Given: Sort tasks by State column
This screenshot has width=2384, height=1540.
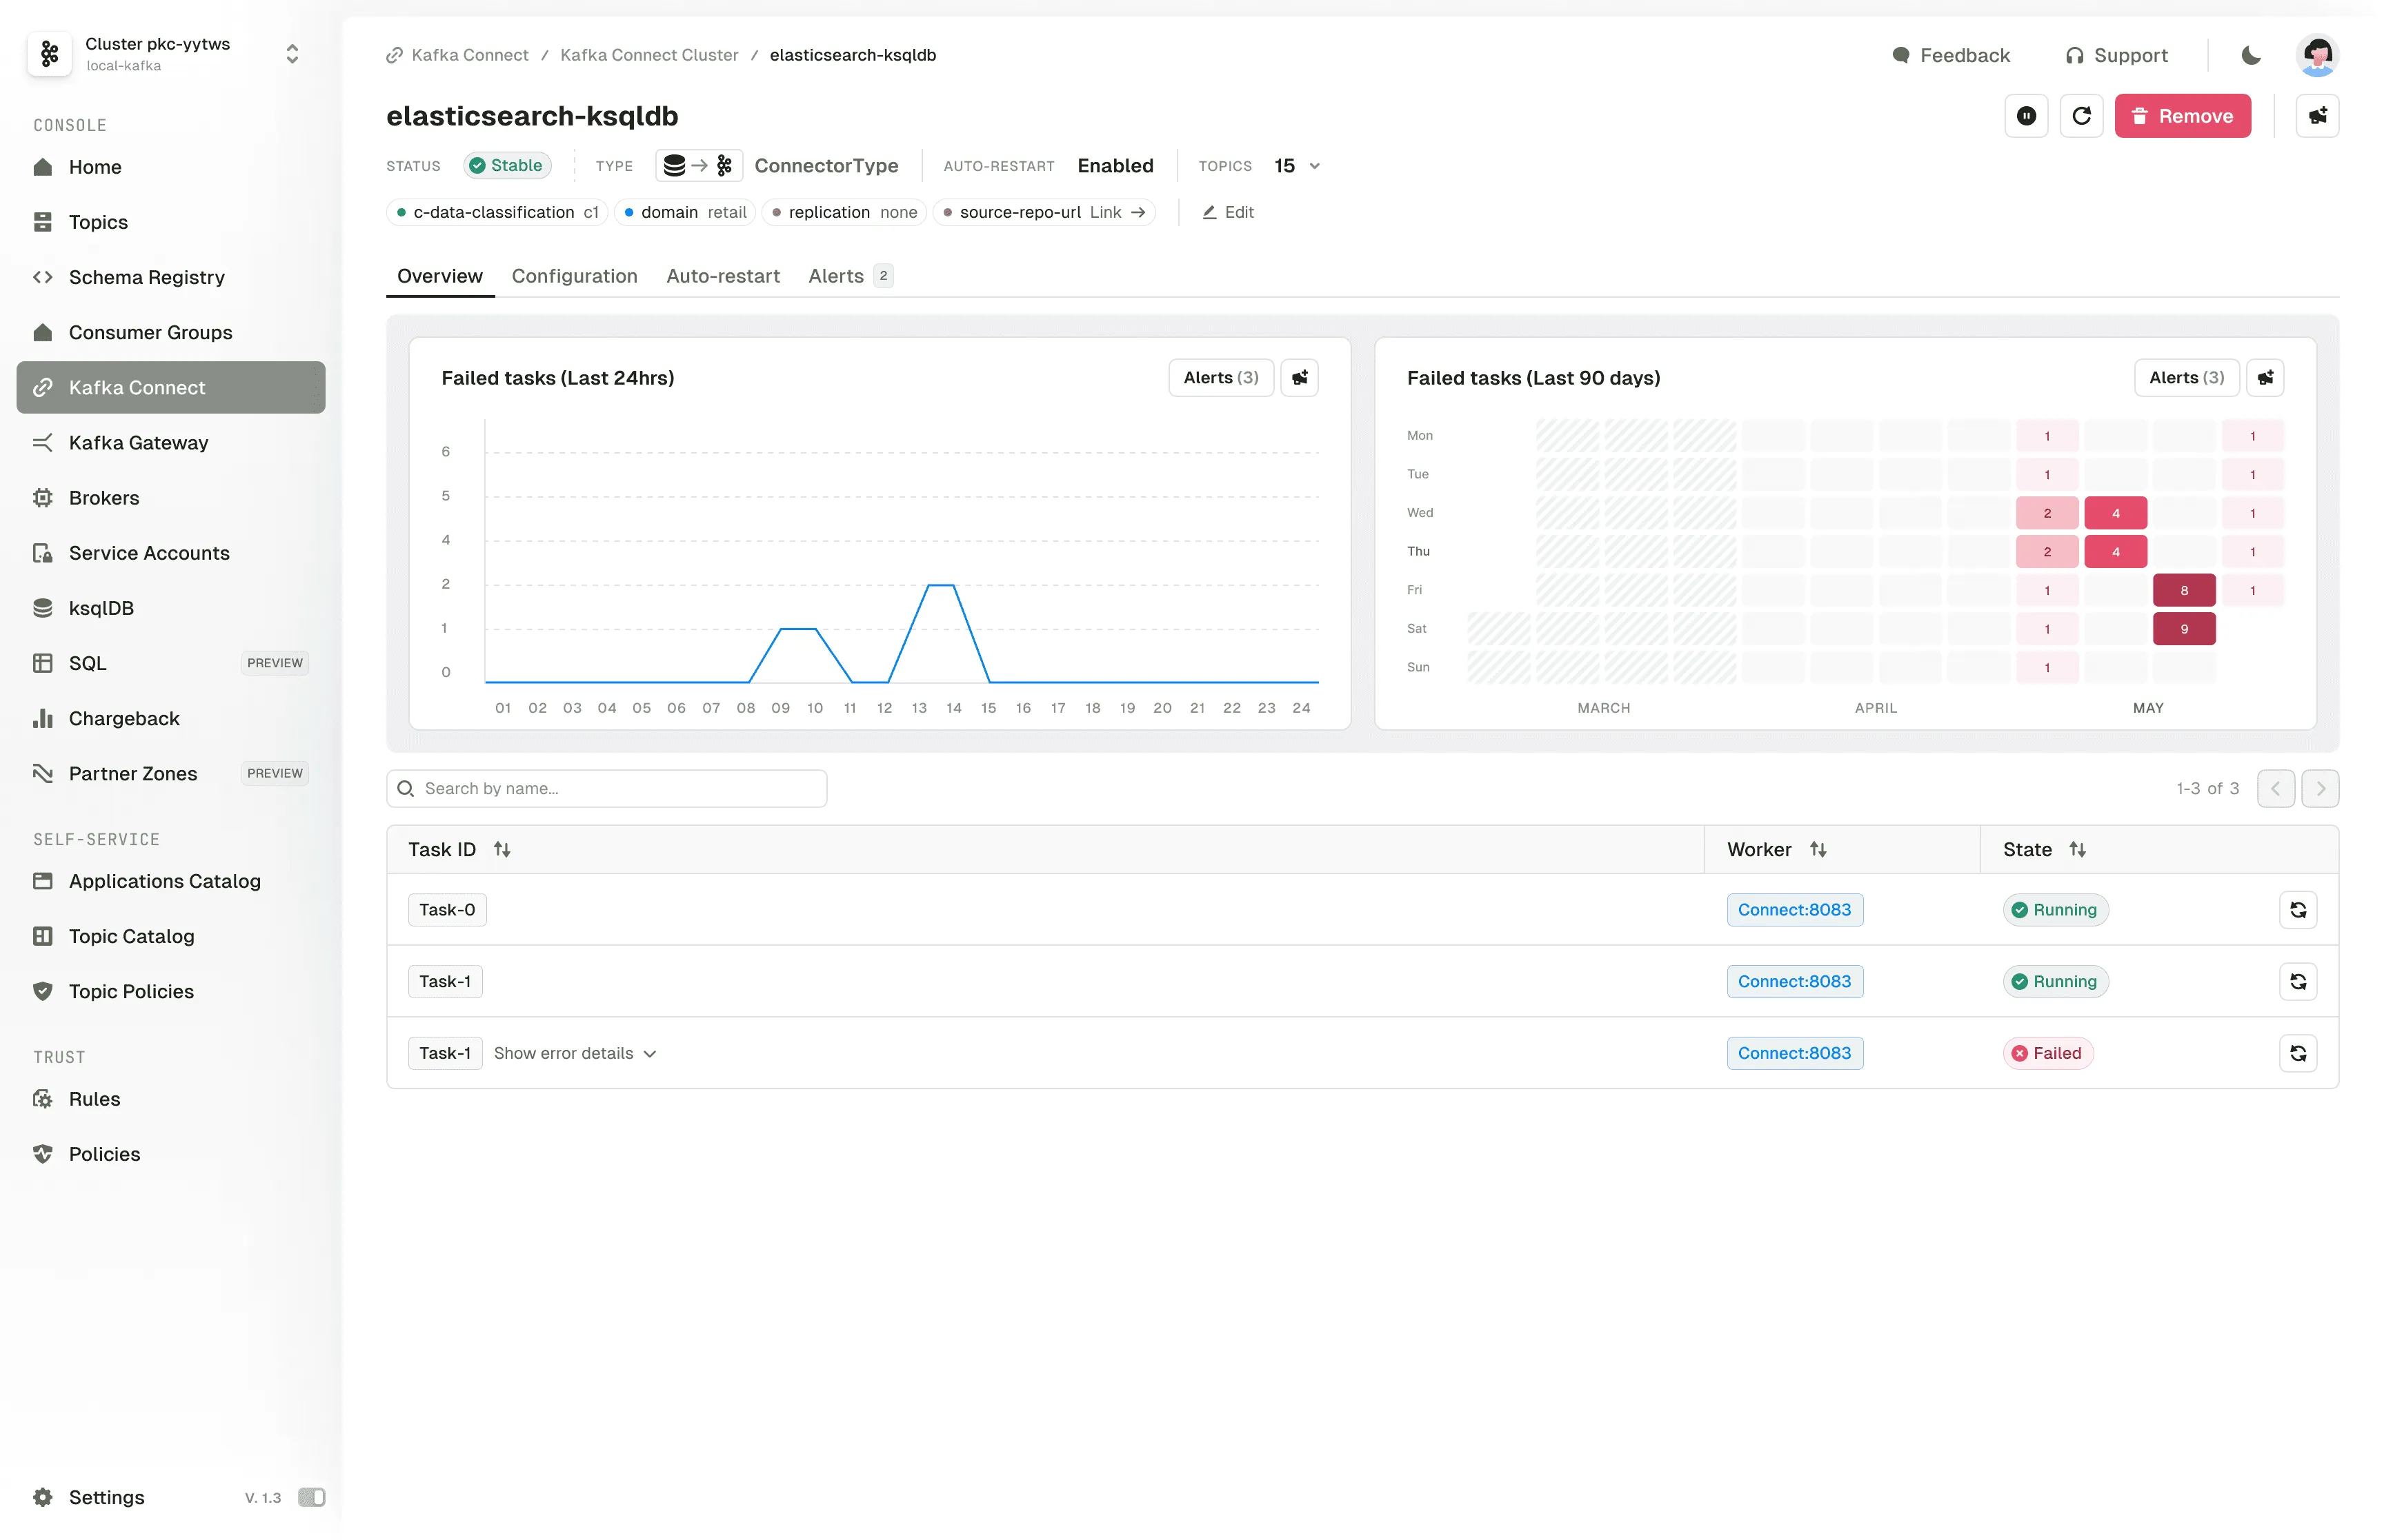Looking at the screenshot, I should (2077, 849).
